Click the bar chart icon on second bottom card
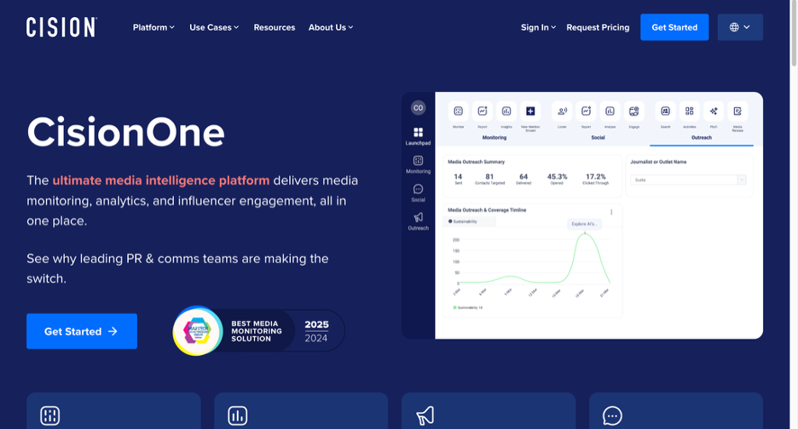Viewport: 798px width, 429px height. click(x=238, y=415)
